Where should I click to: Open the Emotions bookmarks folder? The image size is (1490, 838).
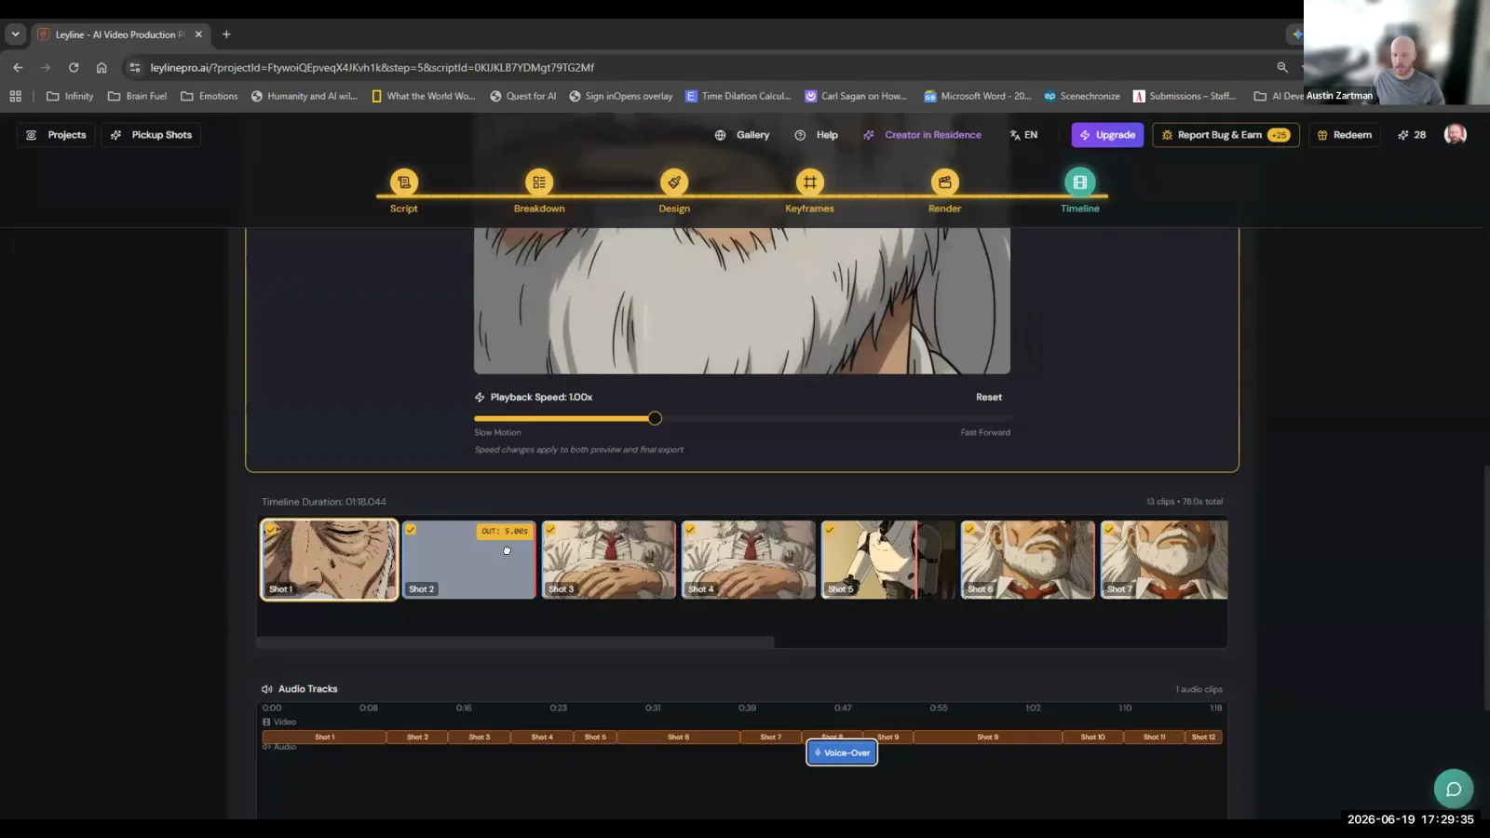[210, 96]
